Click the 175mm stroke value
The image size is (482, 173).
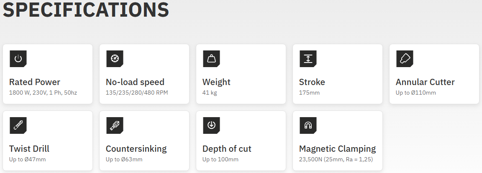coord(309,93)
